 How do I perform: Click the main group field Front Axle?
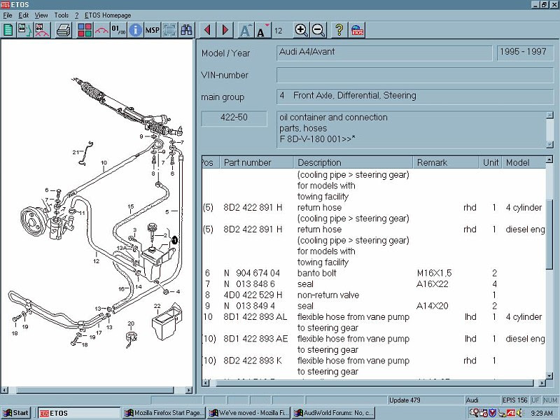[x=414, y=97]
